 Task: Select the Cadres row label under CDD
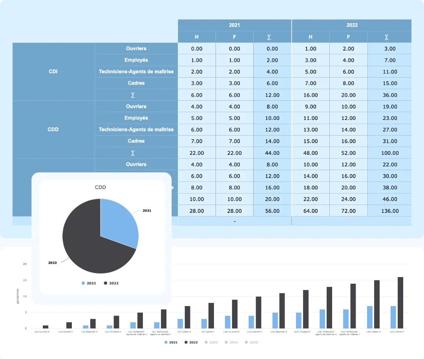pos(136,141)
